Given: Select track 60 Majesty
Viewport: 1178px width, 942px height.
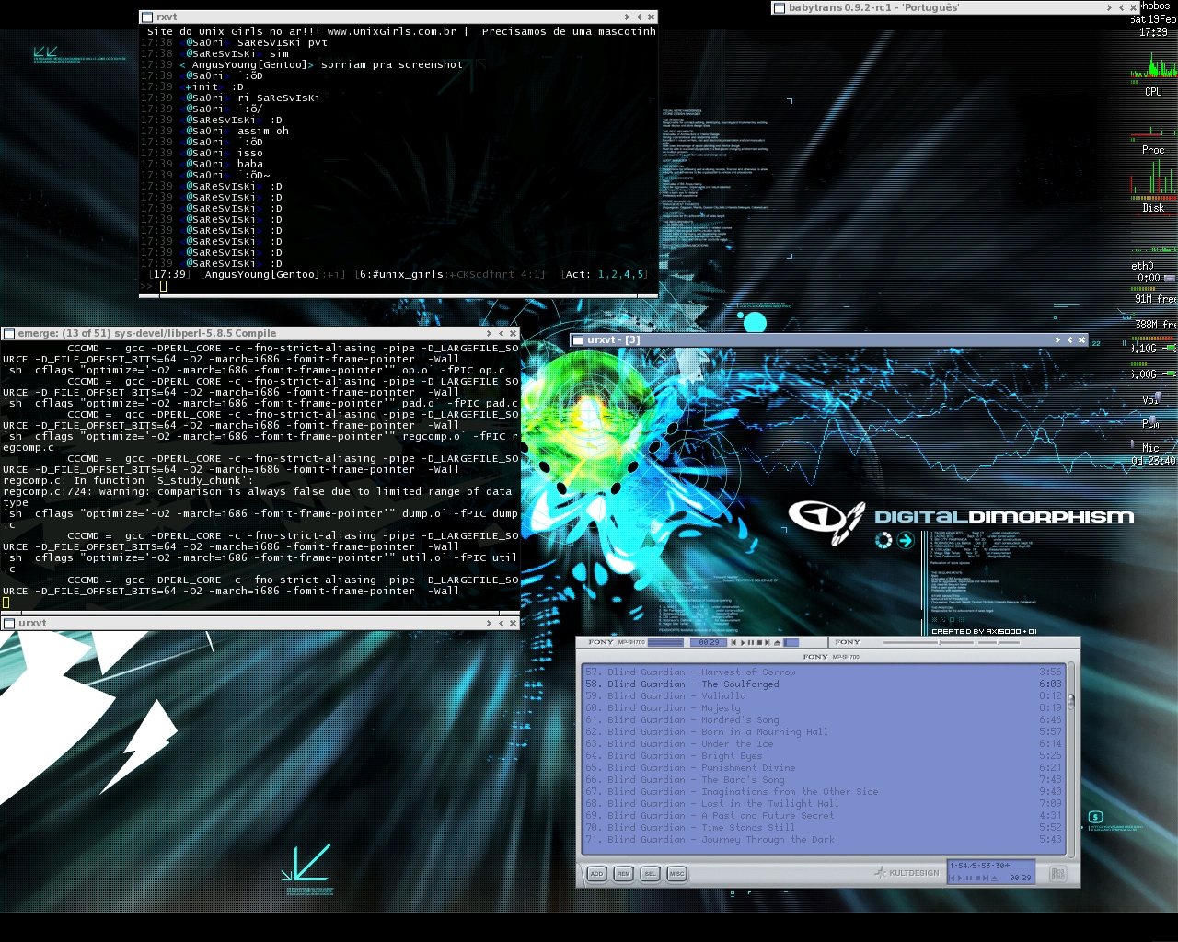Looking at the screenshot, I should click(823, 708).
